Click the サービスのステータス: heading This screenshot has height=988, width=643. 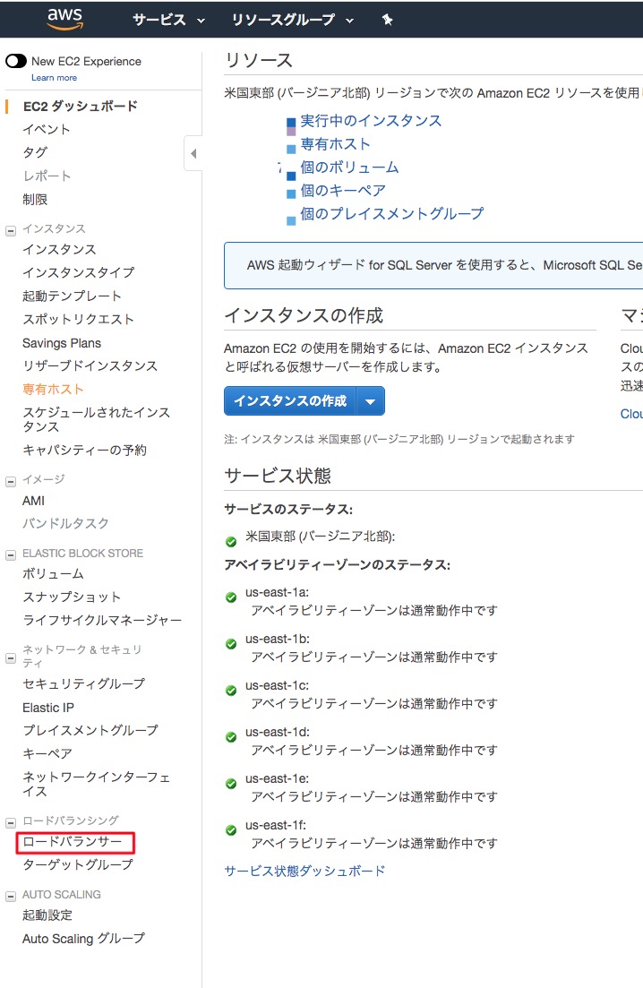pos(288,509)
